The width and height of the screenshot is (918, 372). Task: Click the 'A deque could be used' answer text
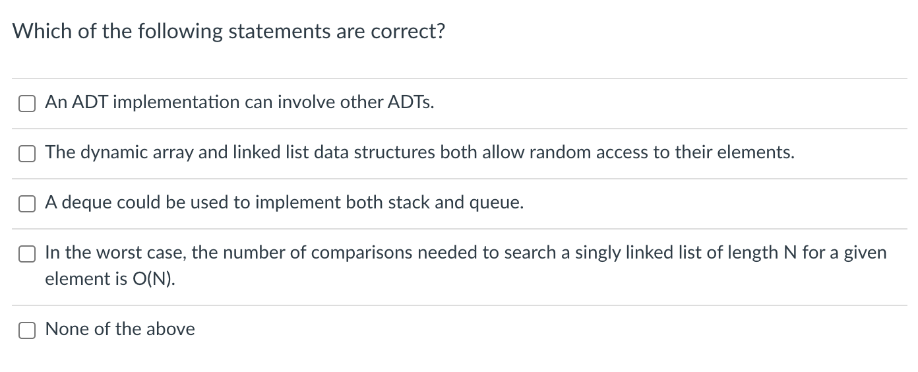[x=284, y=203]
